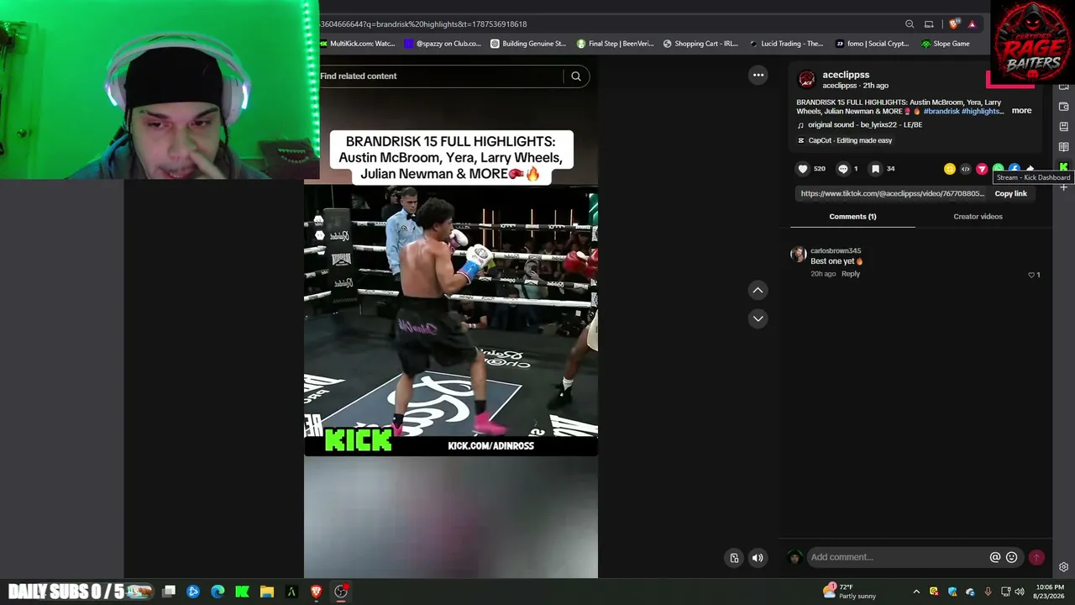Switch to Brave browser in the taskbar
This screenshot has height=605, width=1075.
(x=317, y=592)
